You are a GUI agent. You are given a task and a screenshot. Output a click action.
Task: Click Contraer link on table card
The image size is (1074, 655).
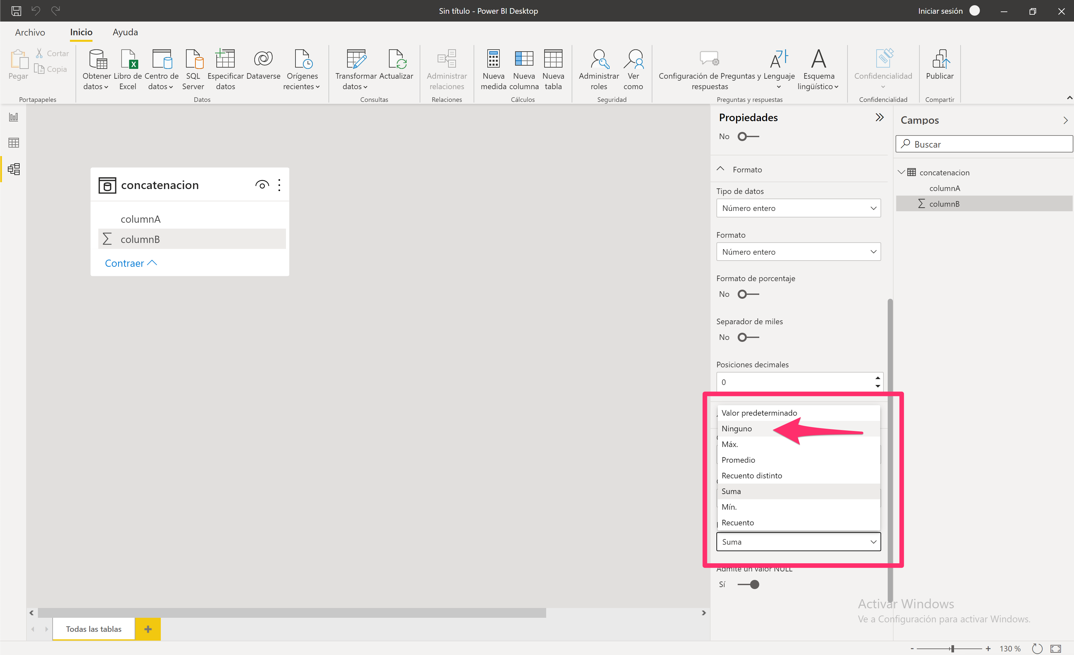[131, 263]
